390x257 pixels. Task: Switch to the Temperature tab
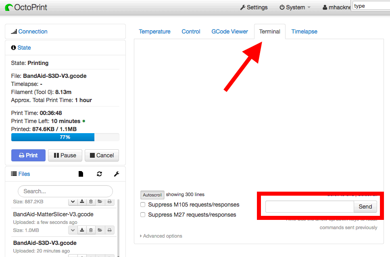click(154, 31)
